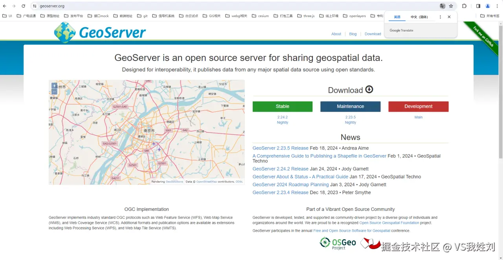
Task: Open the 广电运通 bookmarks folder
Action: [x=26, y=16]
